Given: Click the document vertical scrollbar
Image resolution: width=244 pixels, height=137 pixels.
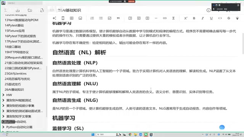Looking at the screenshot, I should pyautogui.click(x=243, y=43).
